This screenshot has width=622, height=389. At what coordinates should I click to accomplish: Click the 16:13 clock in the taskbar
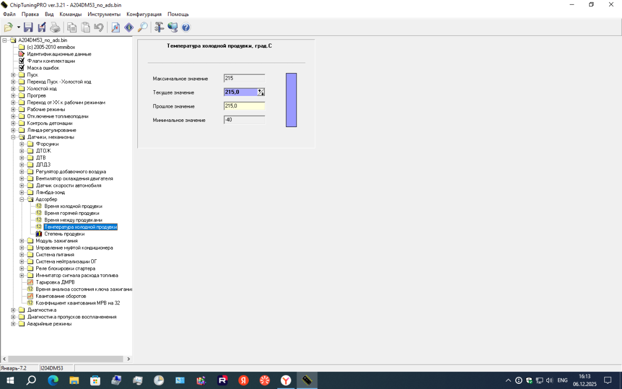click(x=585, y=377)
